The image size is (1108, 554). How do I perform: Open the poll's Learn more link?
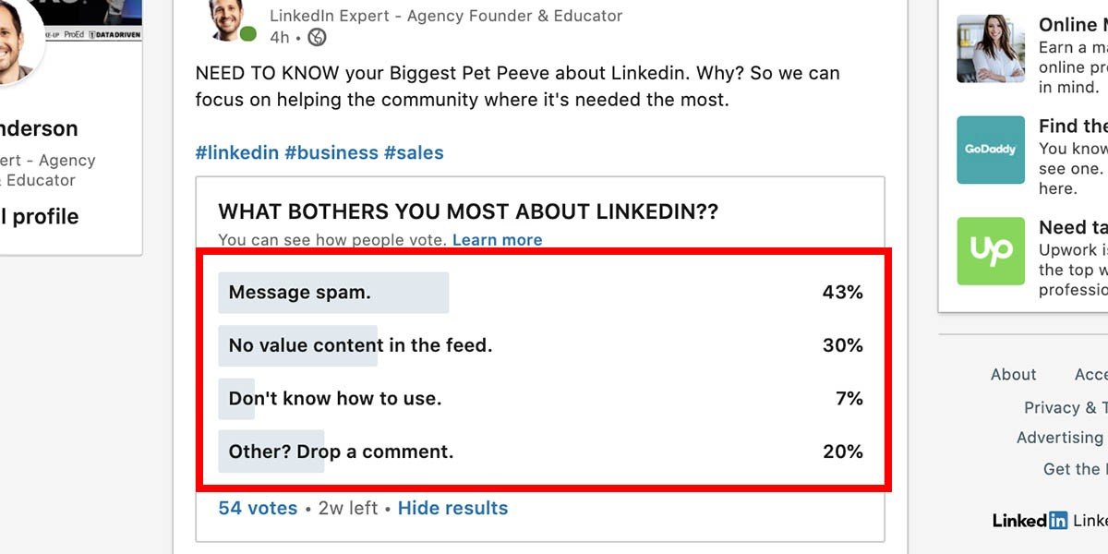497,240
